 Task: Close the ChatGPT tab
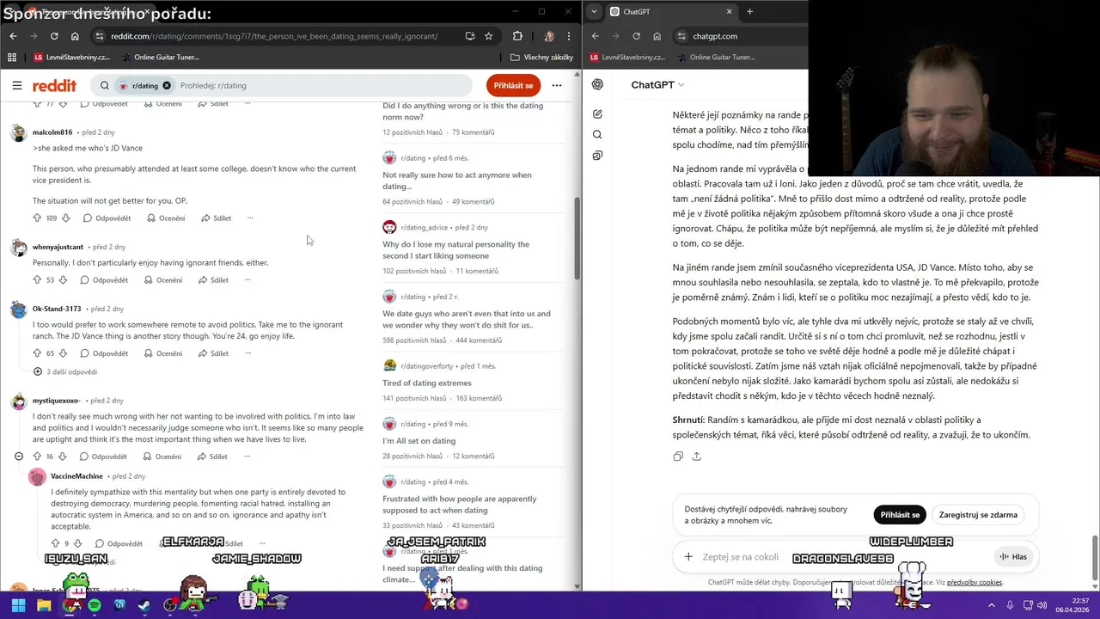coord(729,11)
